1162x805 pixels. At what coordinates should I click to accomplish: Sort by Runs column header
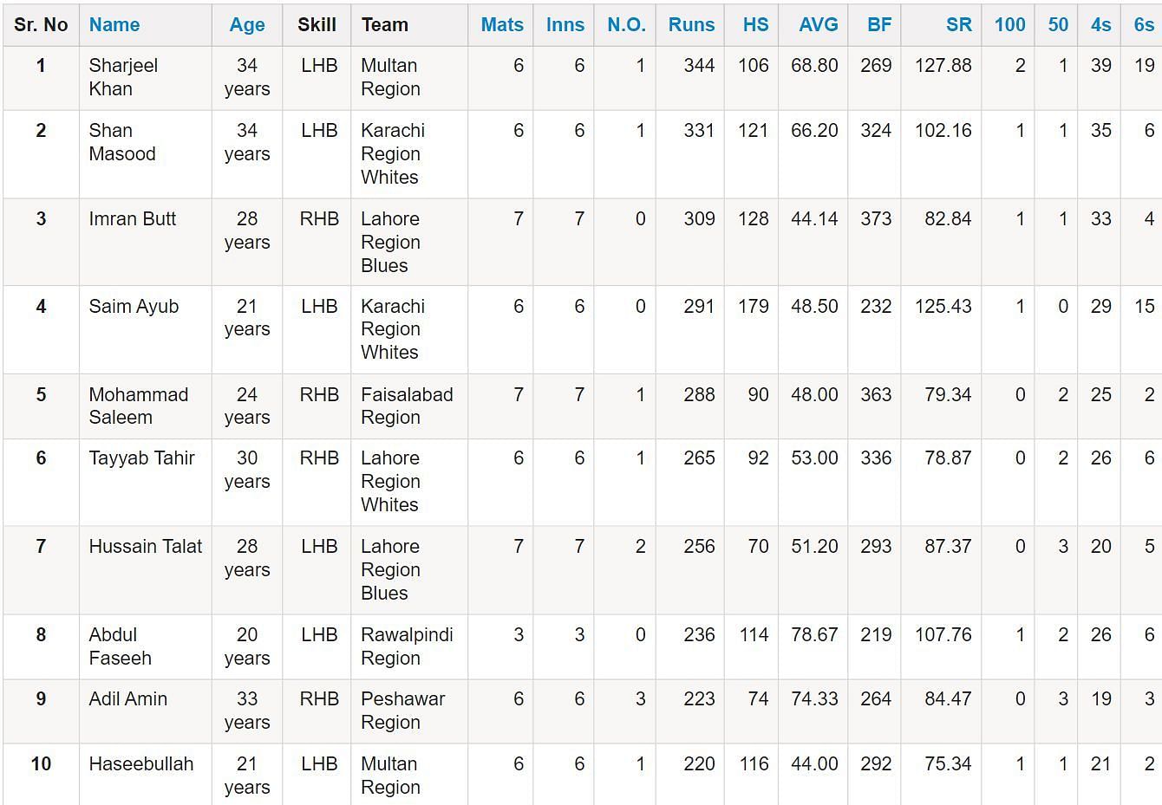[x=691, y=25]
